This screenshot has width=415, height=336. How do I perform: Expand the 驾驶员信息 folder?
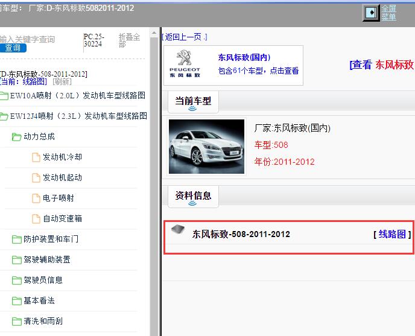coord(43,280)
